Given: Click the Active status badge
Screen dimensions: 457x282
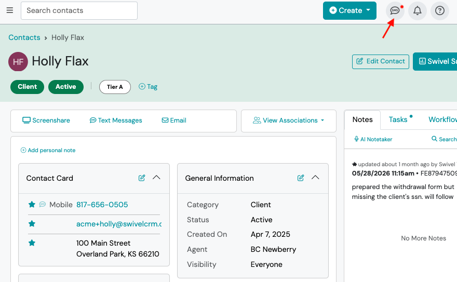Looking at the screenshot, I should [66, 87].
